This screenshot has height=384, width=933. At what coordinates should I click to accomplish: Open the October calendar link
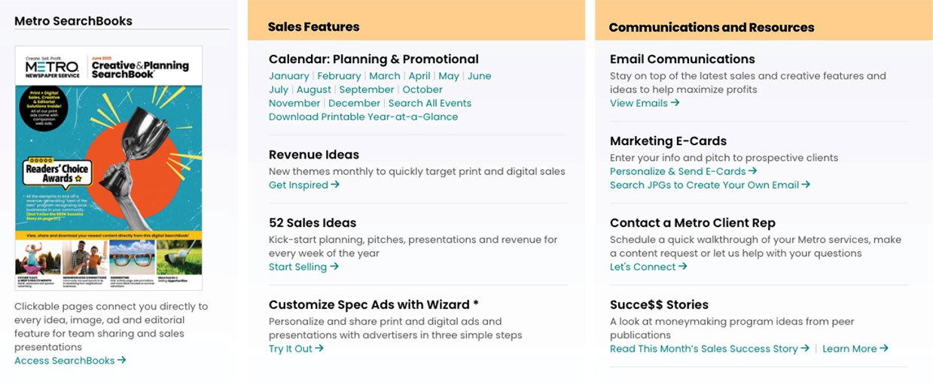(422, 89)
